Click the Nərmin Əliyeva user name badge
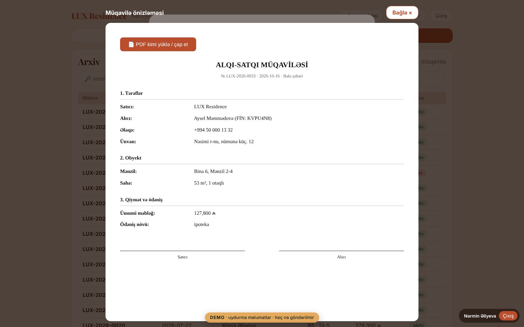The height and width of the screenshot is (327, 524). [x=480, y=316]
